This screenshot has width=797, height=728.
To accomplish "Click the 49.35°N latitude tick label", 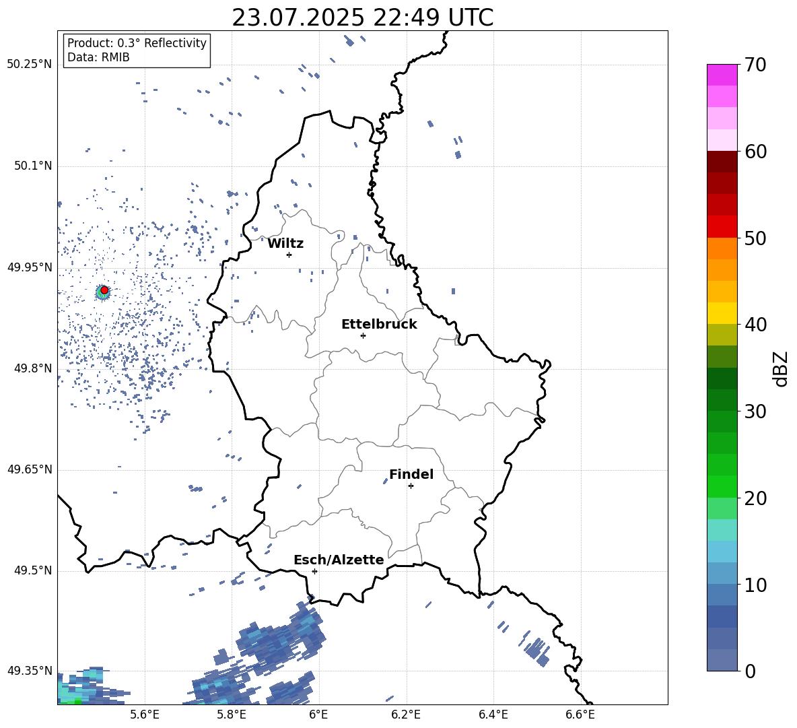I will click(30, 671).
